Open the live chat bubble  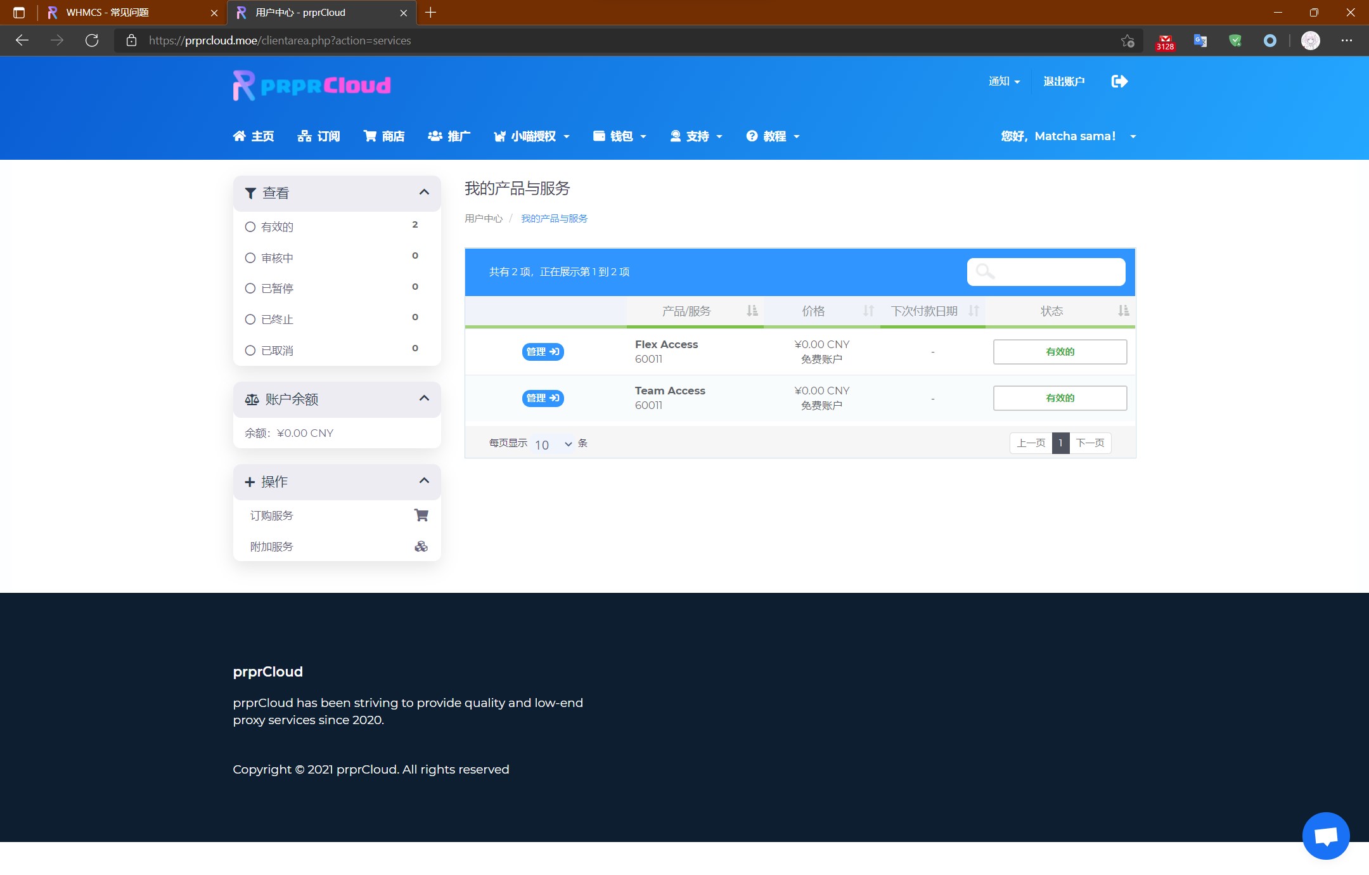point(1326,836)
